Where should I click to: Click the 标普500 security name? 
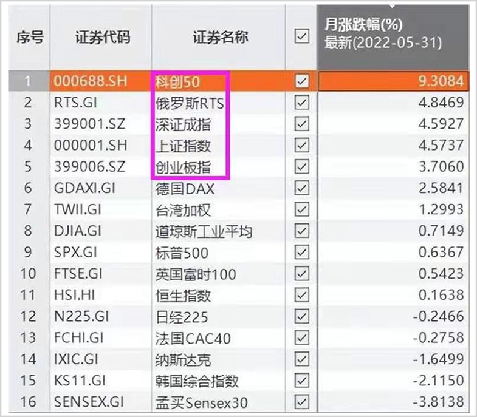coord(182,253)
